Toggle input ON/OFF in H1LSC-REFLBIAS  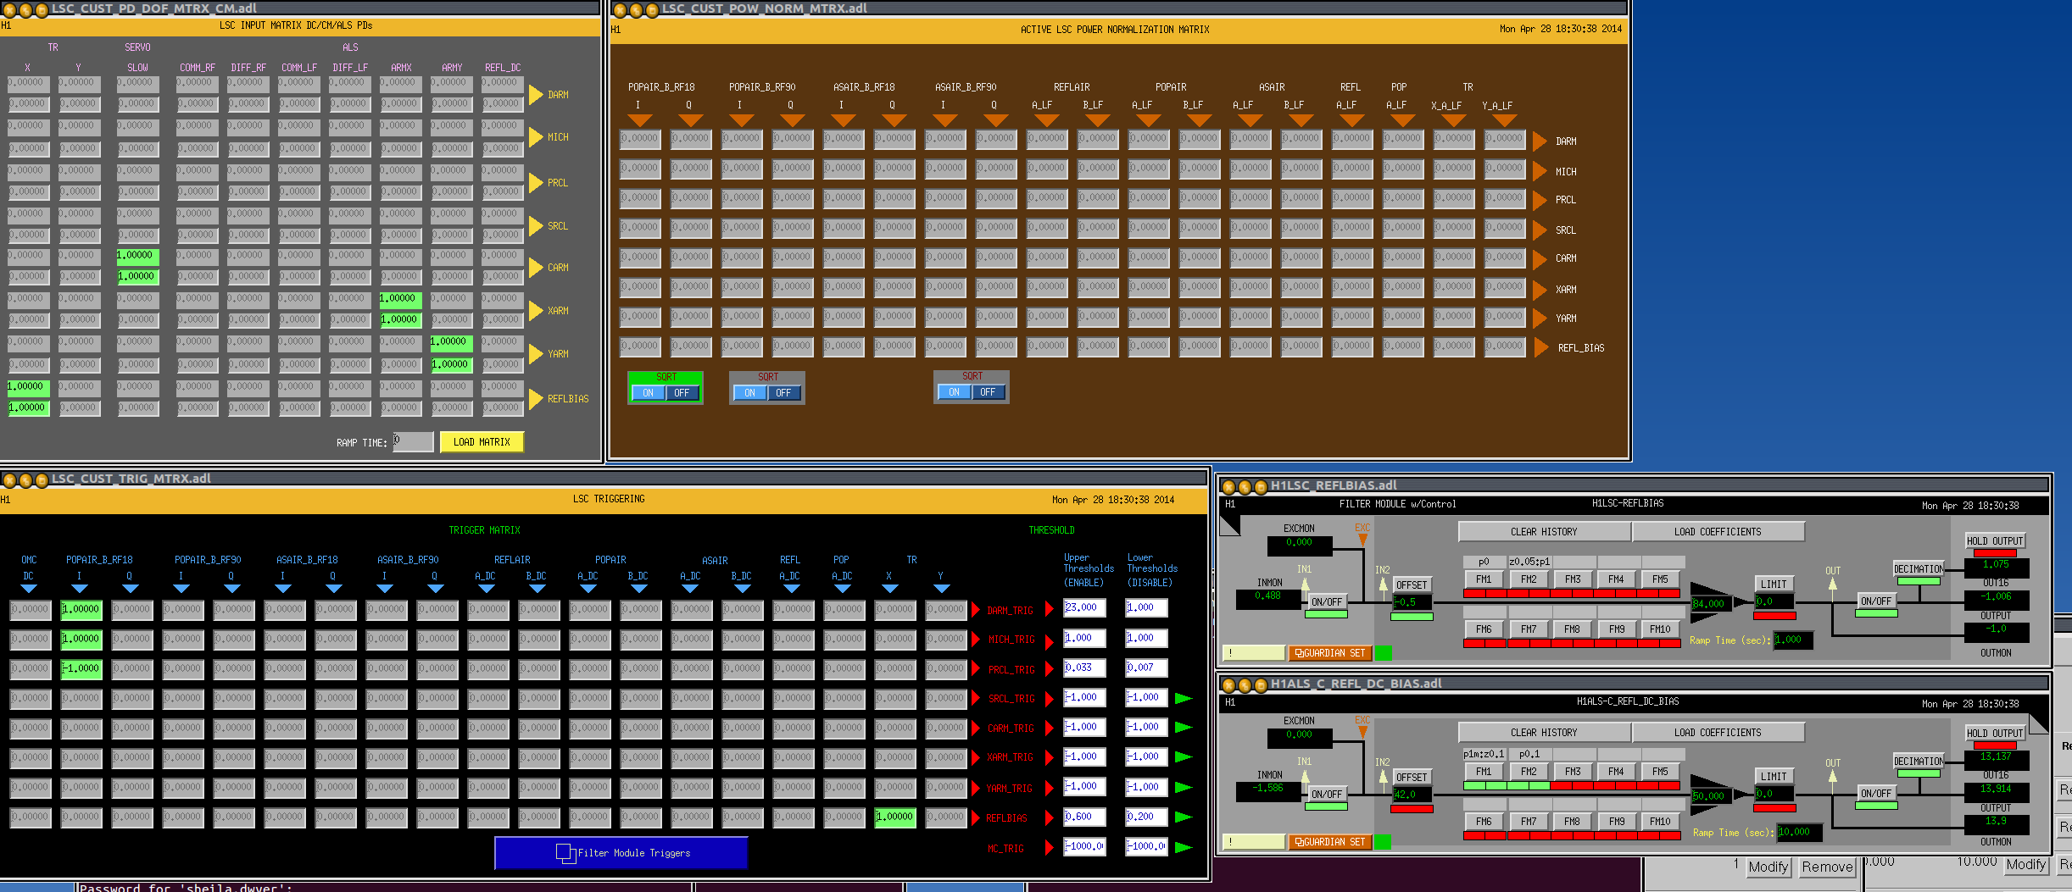pyautogui.click(x=1327, y=602)
